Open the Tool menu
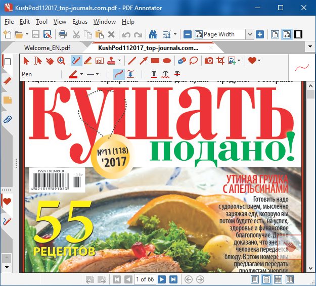The width and height of the screenshot is (316, 286). [x=41, y=22]
